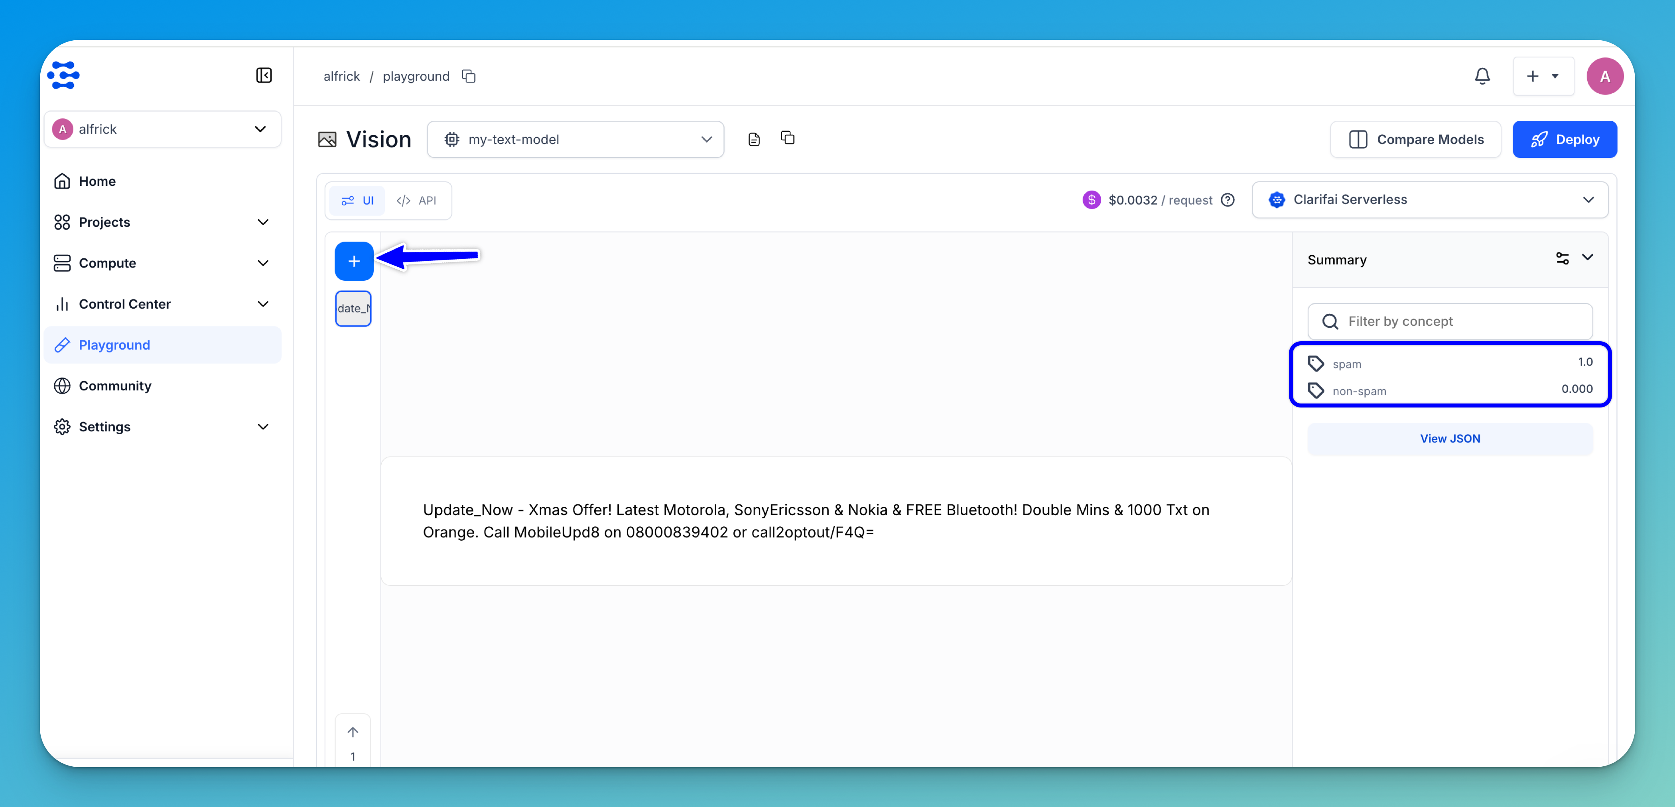Switch to the API view toggle
Image resolution: width=1675 pixels, height=807 pixels.
(417, 200)
